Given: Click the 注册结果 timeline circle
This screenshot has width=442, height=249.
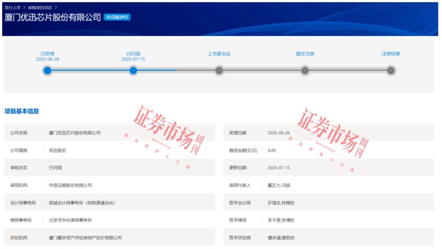Looking at the screenshot, I should 391,70.
